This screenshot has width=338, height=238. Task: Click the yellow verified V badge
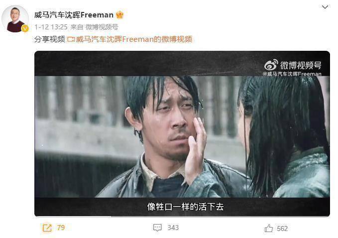(x=25, y=28)
